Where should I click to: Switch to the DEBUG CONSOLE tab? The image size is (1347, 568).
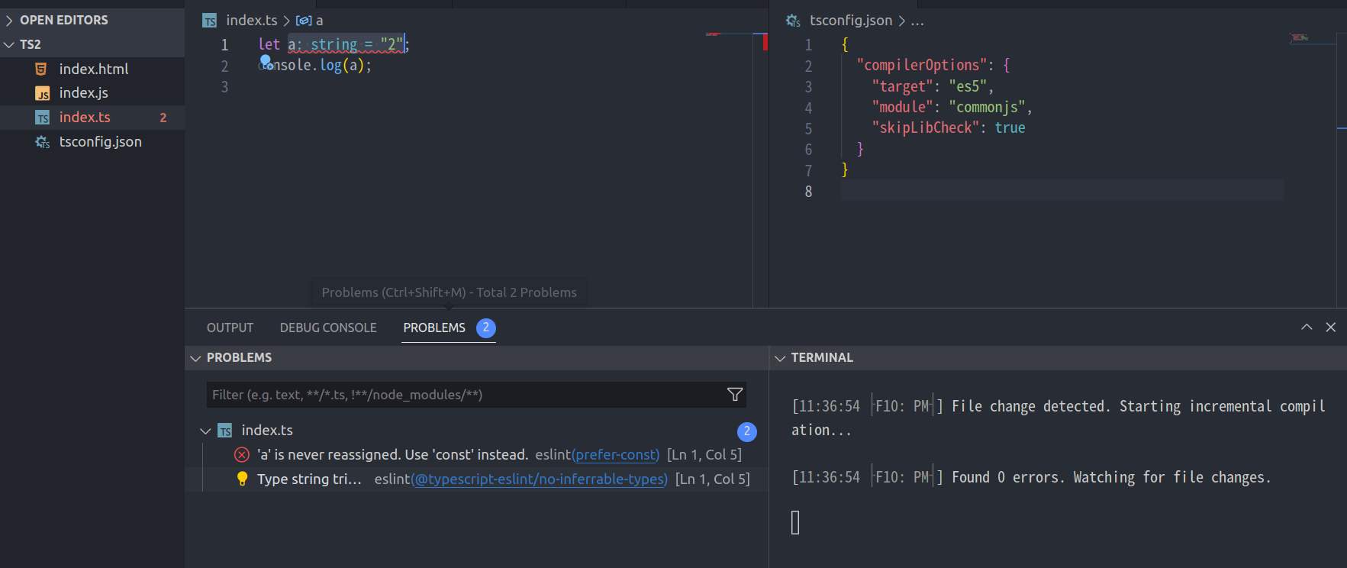pos(328,328)
